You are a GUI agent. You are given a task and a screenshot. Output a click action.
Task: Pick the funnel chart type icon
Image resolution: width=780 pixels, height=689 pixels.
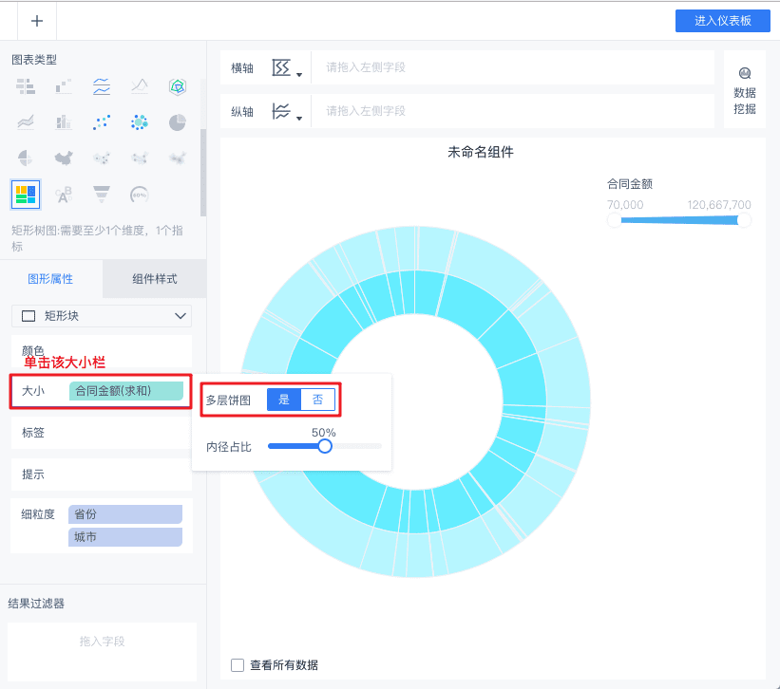pos(102,195)
